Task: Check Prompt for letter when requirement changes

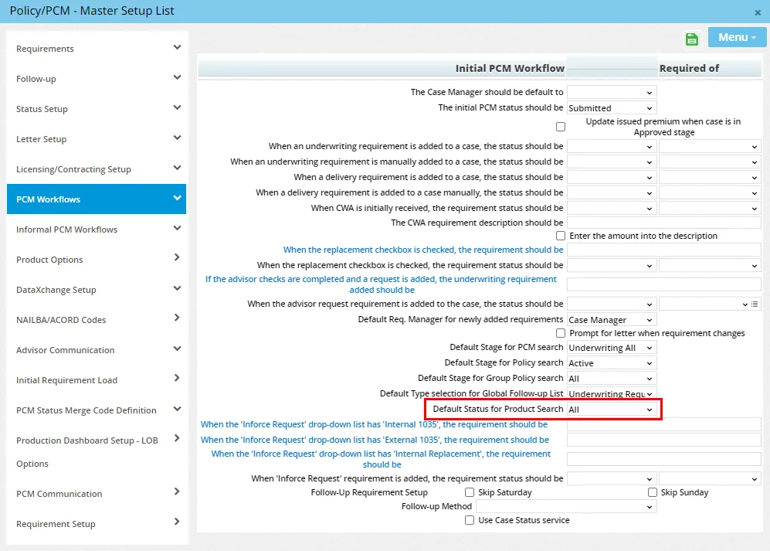Action: pyautogui.click(x=561, y=333)
